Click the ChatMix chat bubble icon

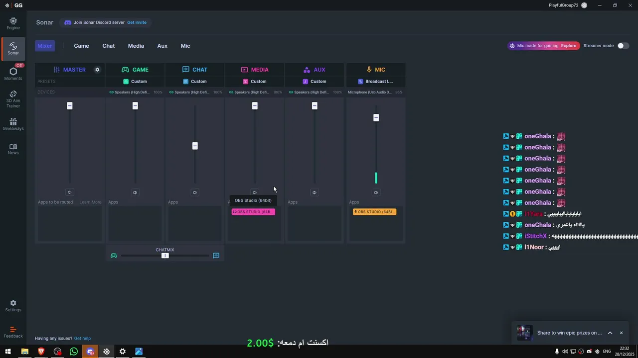(216, 256)
